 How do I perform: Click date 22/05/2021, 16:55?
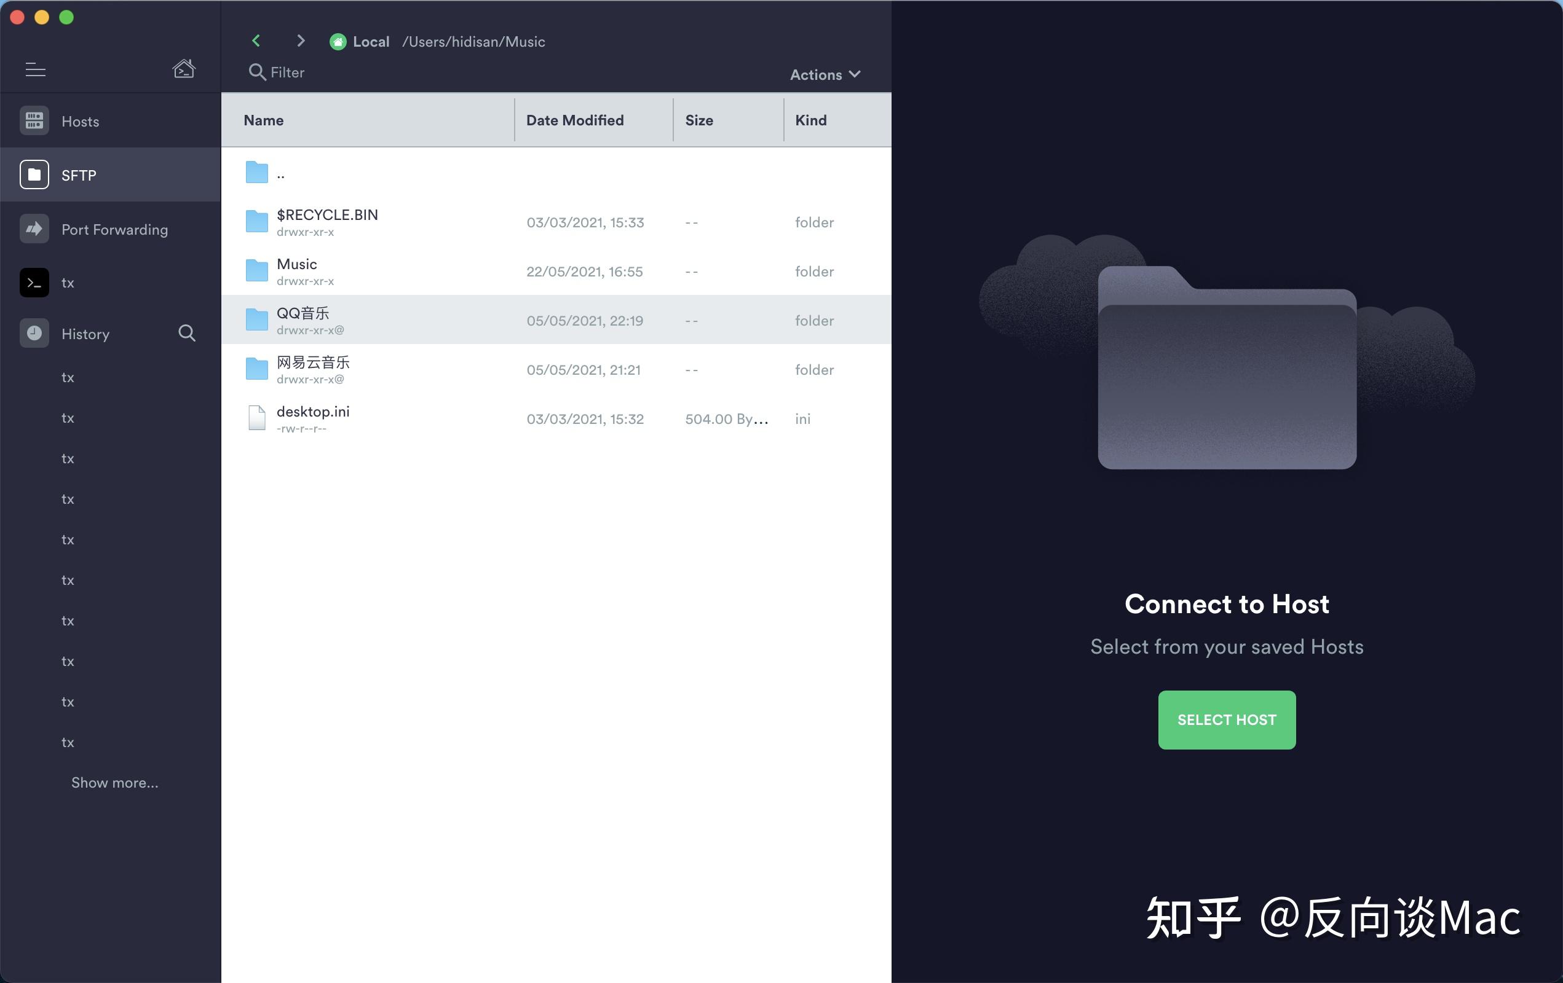(x=585, y=272)
